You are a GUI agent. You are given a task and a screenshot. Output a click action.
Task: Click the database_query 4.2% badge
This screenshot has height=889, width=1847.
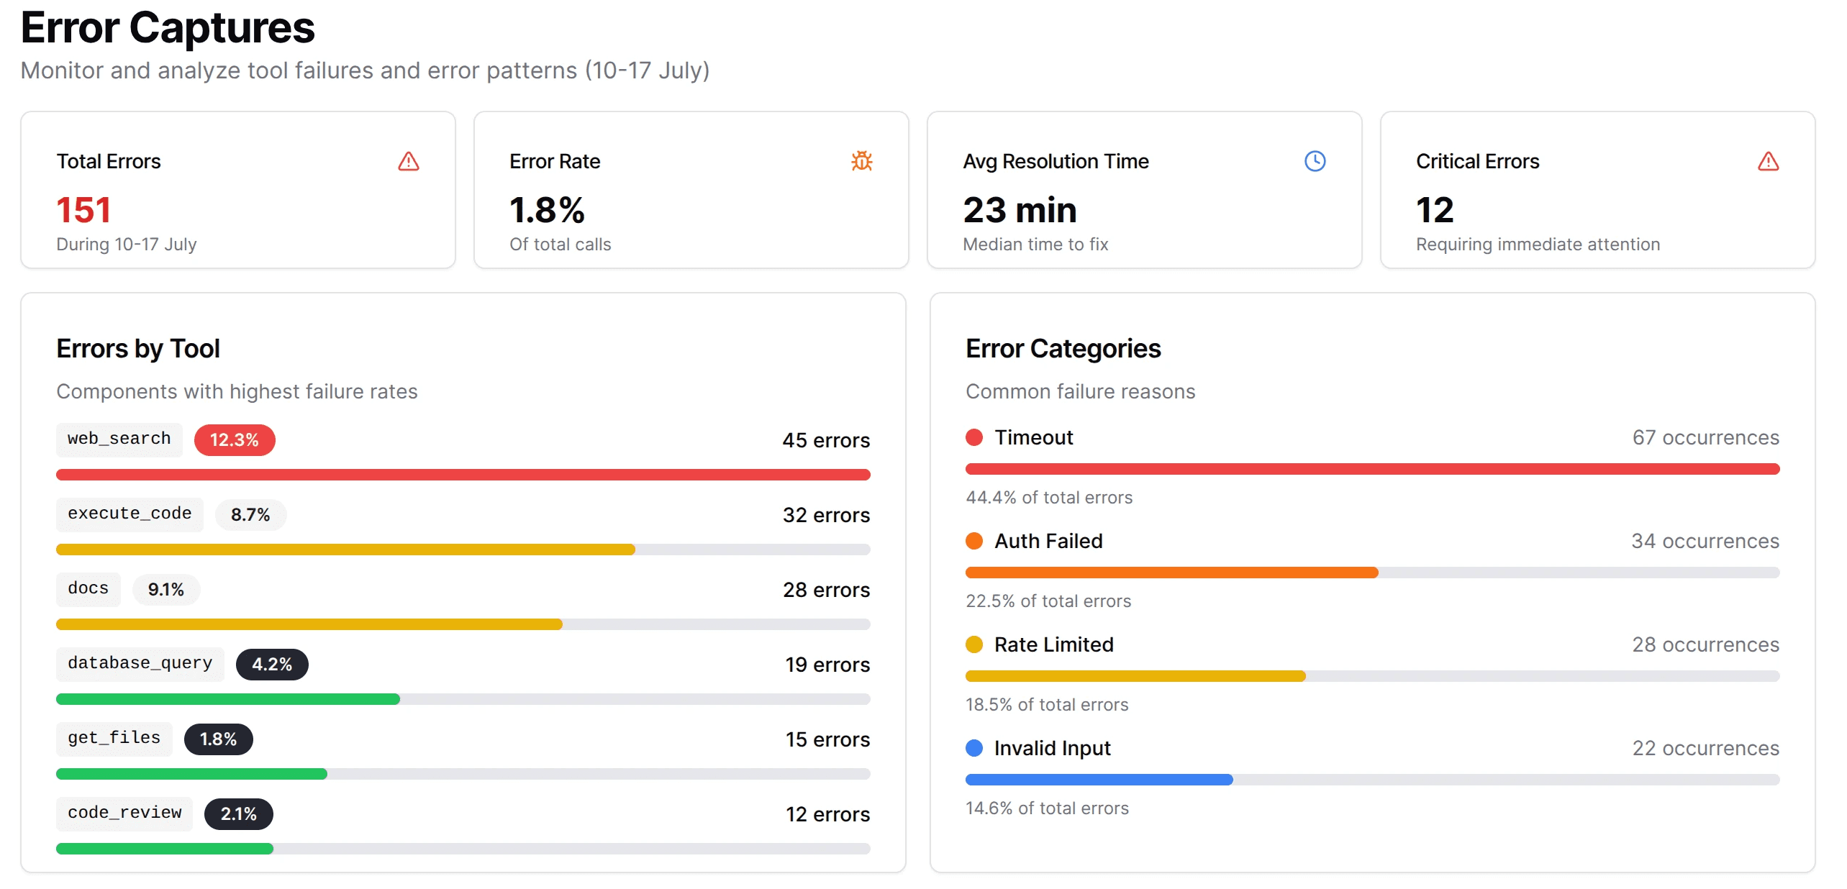[271, 665]
